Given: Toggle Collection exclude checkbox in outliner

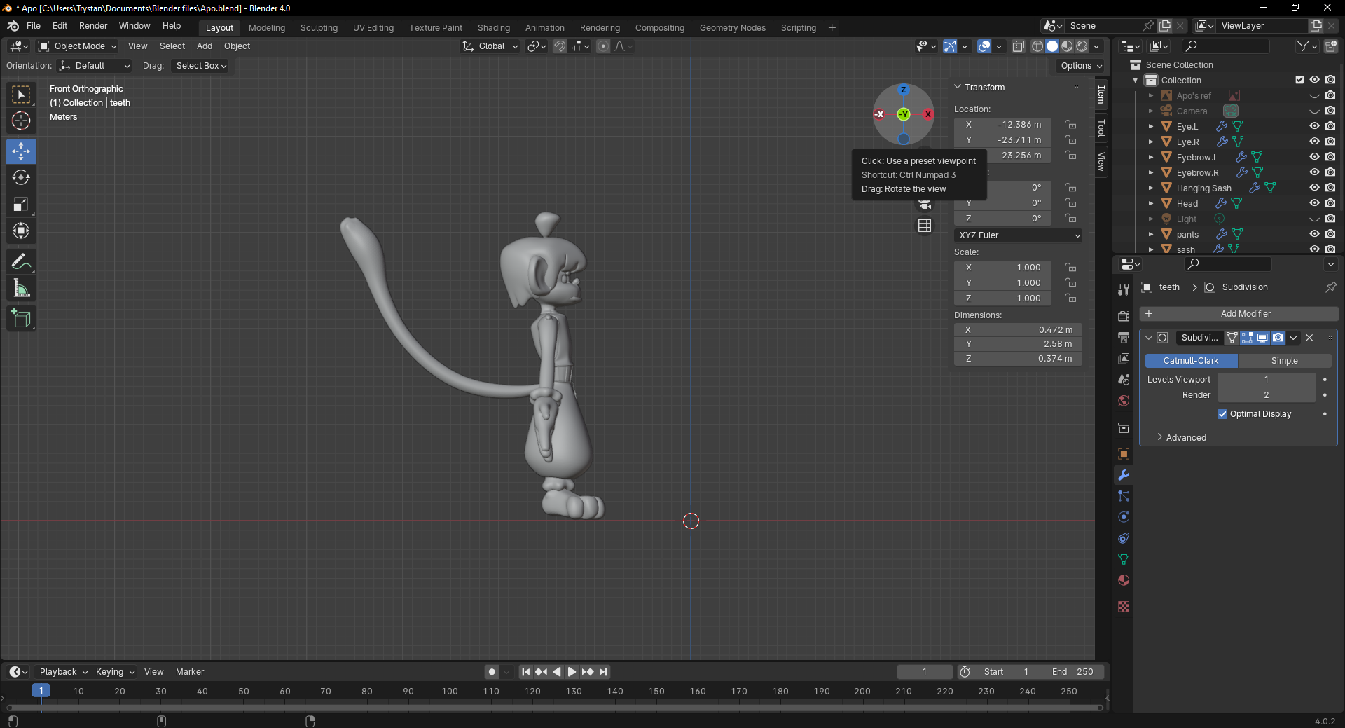Looking at the screenshot, I should tap(1299, 80).
